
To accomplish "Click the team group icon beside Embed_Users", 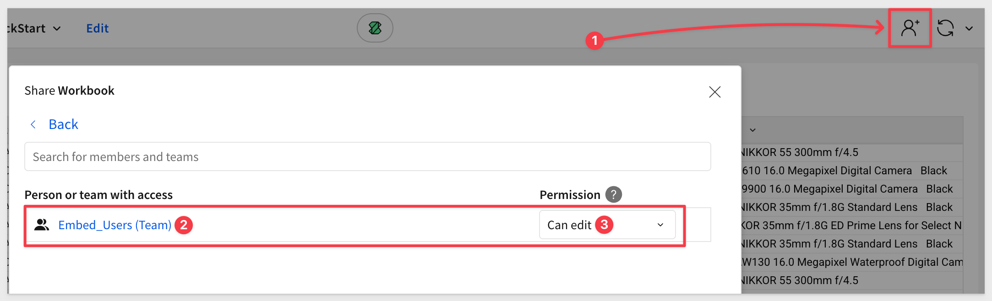I will (42, 225).
